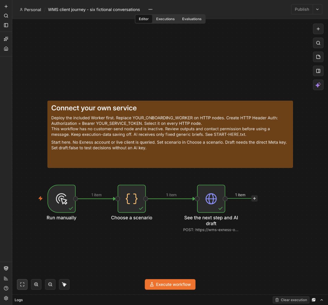This screenshot has height=305, width=328.
Task: Add node after HTTP node via plus connector
Action: coord(254,198)
